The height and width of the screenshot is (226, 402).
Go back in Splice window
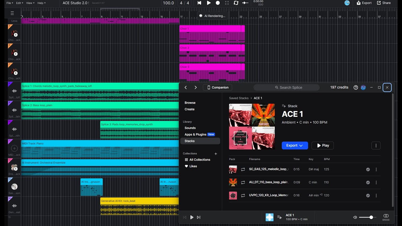click(186, 88)
